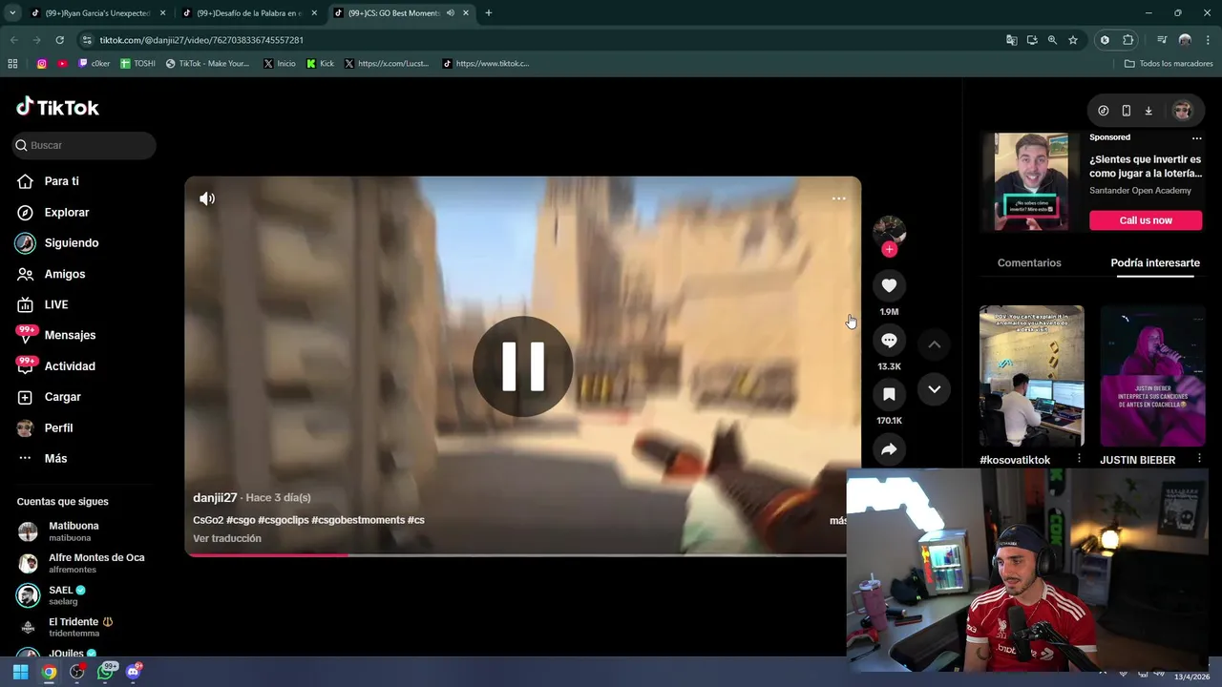Go to the previous video with up arrow

point(934,344)
